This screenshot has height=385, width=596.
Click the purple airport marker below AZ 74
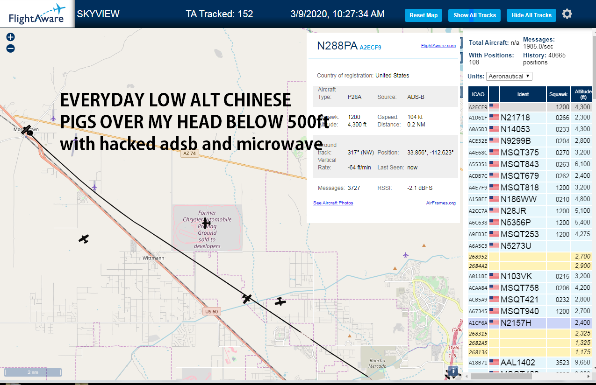(x=94, y=187)
